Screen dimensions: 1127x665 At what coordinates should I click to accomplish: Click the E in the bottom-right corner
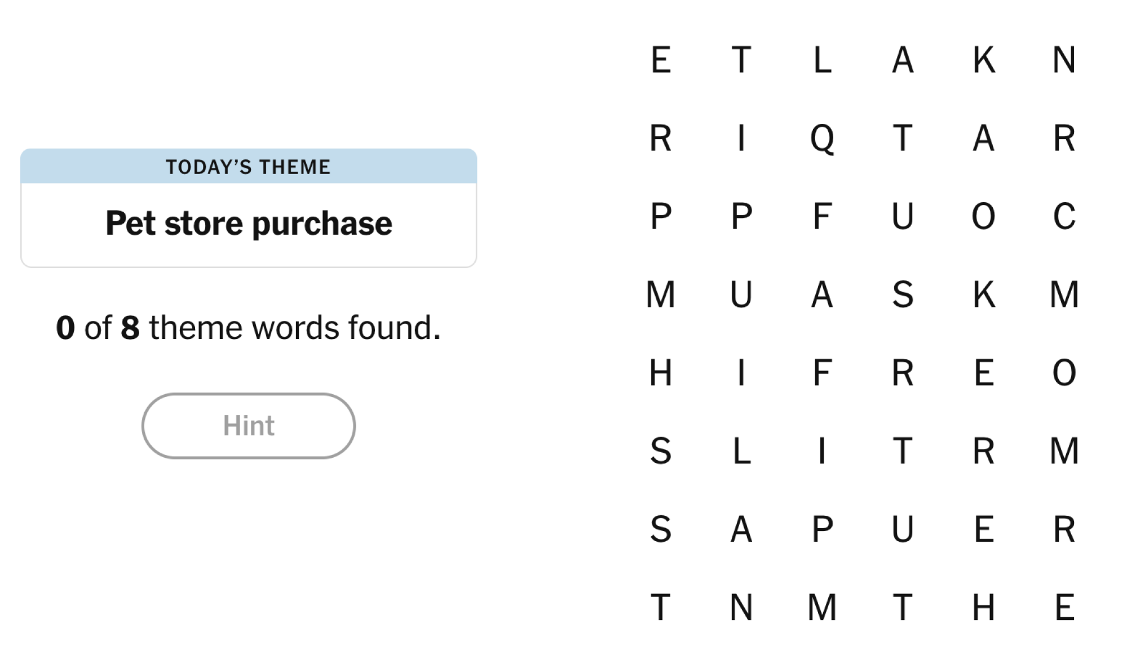tap(1063, 606)
